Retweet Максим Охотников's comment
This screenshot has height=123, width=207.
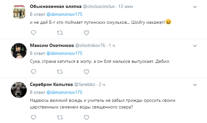60,72
